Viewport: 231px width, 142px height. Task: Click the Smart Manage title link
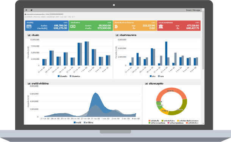click(x=193, y=10)
